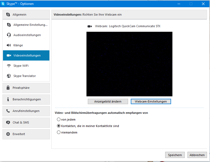Go to Audioeinstellungen
210x162 pixels.
click(x=26, y=35)
